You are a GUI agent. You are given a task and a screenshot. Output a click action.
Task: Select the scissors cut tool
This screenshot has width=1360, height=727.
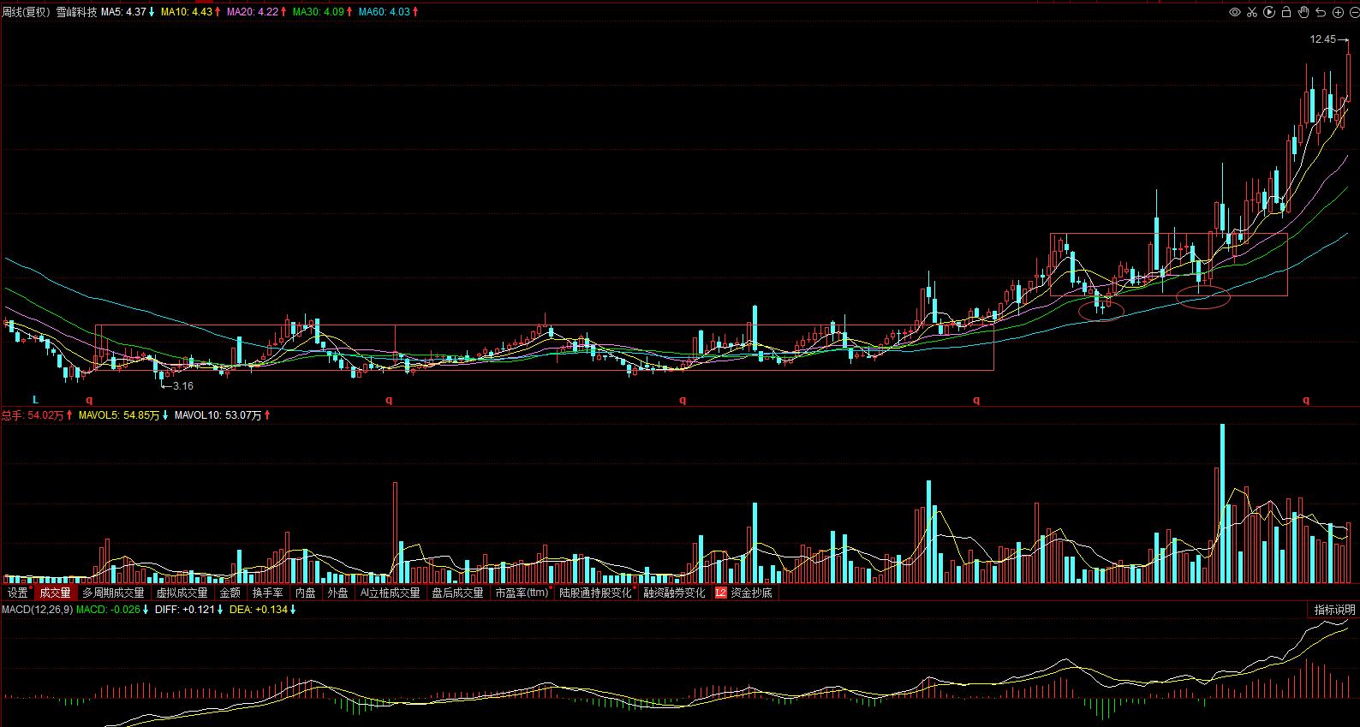[1252, 12]
